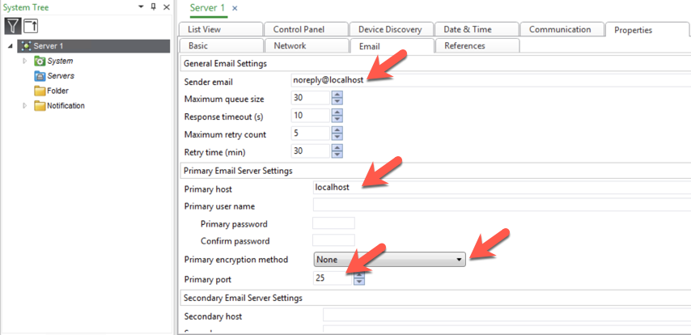Click the Primary user name field
Image resolution: width=691 pixels, height=335 pixels.
pos(501,205)
